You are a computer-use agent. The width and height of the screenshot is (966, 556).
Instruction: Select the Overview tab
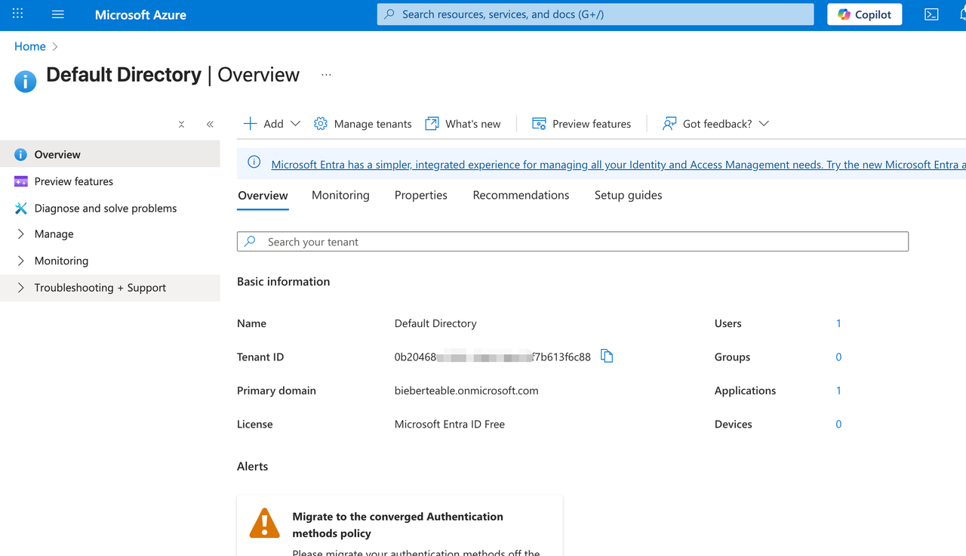[x=263, y=195]
